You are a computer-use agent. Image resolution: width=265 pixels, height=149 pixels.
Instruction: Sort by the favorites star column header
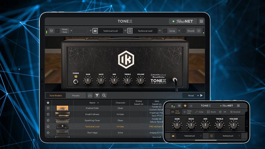pyautogui.click(x=48, y=102)
